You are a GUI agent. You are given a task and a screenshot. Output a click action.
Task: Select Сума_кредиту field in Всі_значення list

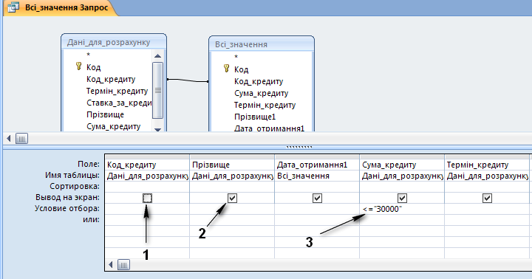(x=262, y=93)
